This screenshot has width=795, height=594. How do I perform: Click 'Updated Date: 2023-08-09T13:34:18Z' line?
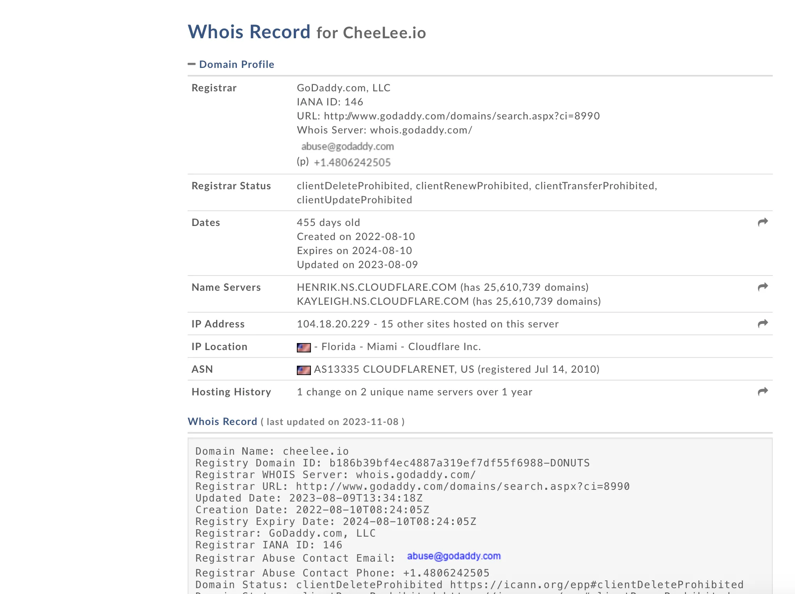[309, 498]
